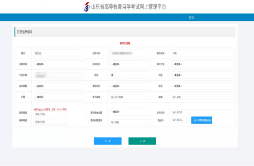This screenshot has width=254, height=166.
Task: Open the 证件类型 ID type dropdown
Action: pyautogui.click(x=58, y=64)
